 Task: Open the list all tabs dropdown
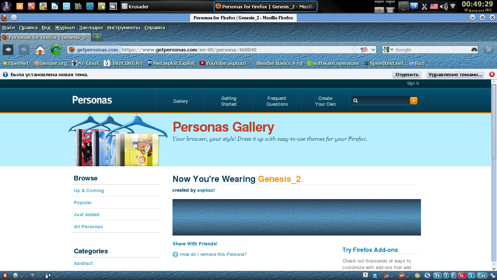coord(492,37)
